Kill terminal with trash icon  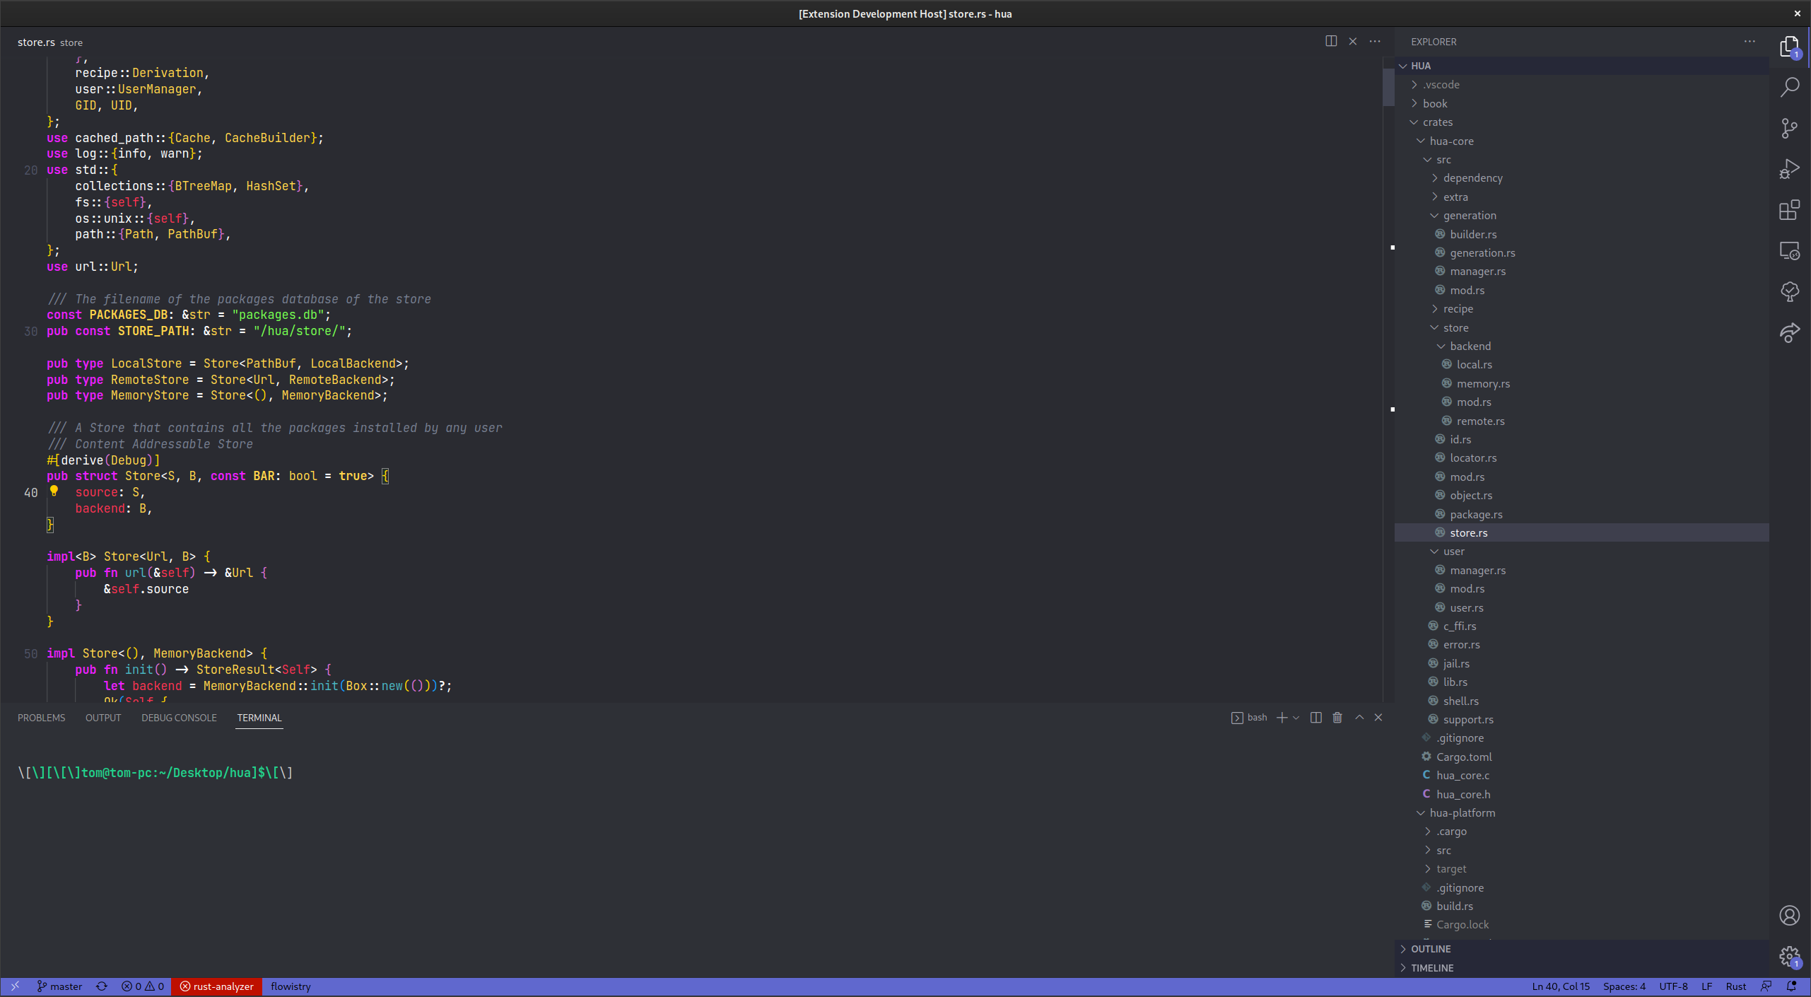[1337, 718]
